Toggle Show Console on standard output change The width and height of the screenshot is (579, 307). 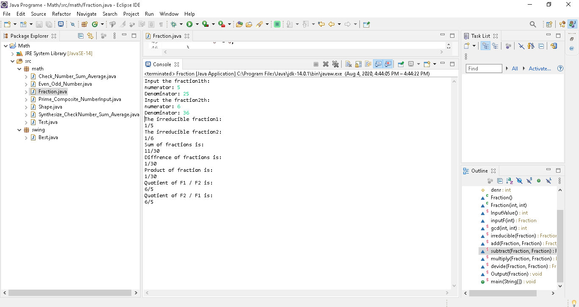pos(378,64)
